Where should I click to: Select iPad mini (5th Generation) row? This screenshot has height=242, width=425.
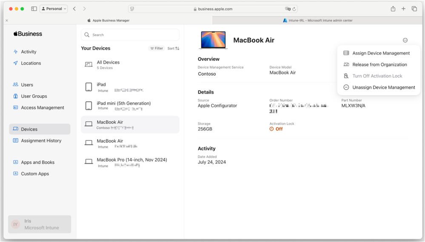click(x=130, y=105)
